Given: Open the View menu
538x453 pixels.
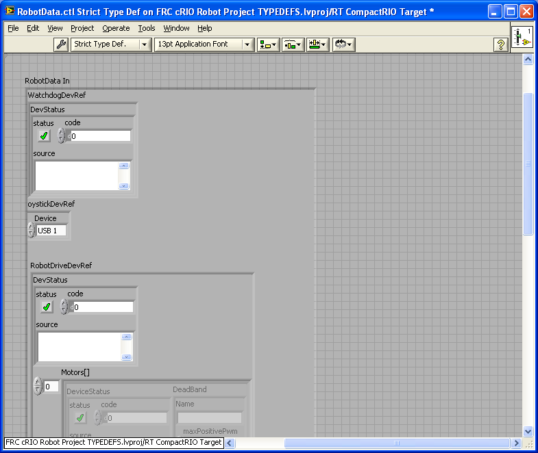Looking at the screenshot, I should pos(55,28).
